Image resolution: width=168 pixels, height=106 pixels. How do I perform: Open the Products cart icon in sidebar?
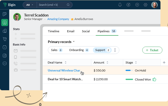(5, 39)
